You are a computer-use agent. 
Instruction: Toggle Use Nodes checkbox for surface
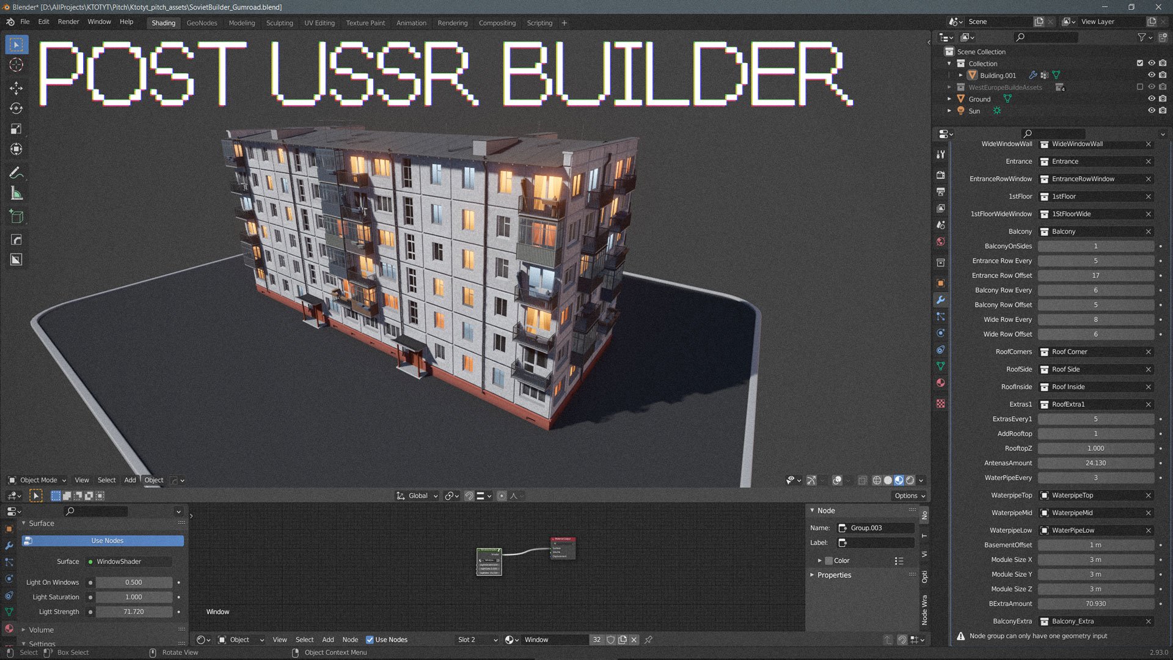[106, 540]
